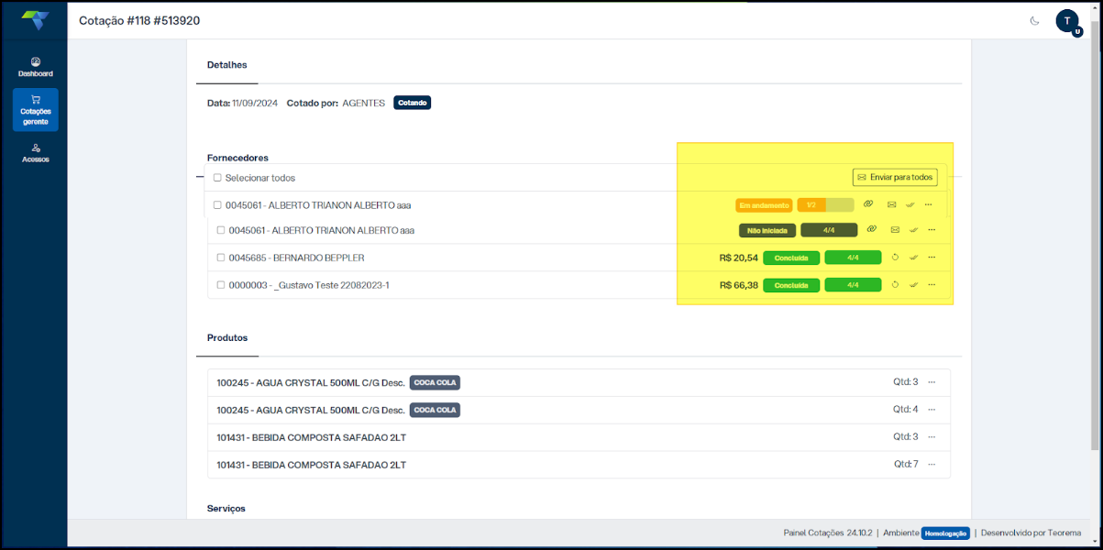Check the Em andamento ALBERTO TRIANON row
Screen dimensions: 1103x550
[217, 205]
